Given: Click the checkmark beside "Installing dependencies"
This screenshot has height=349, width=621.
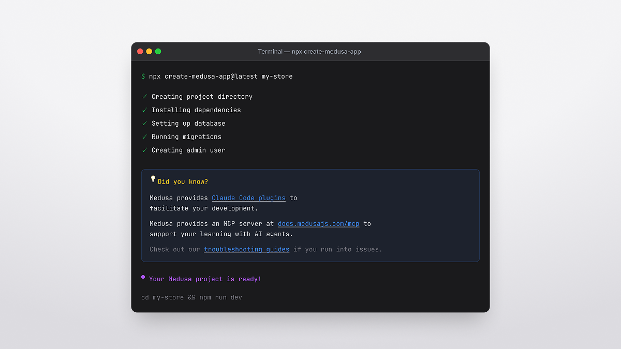Looking at the screenshot, I should point(145,110).
